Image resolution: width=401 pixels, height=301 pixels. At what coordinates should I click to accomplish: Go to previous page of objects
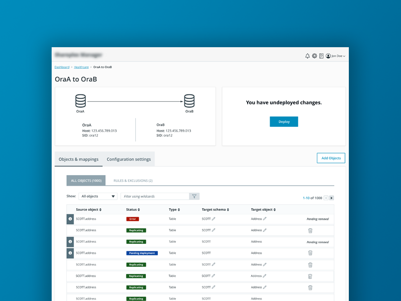click(x=326, y=198)
